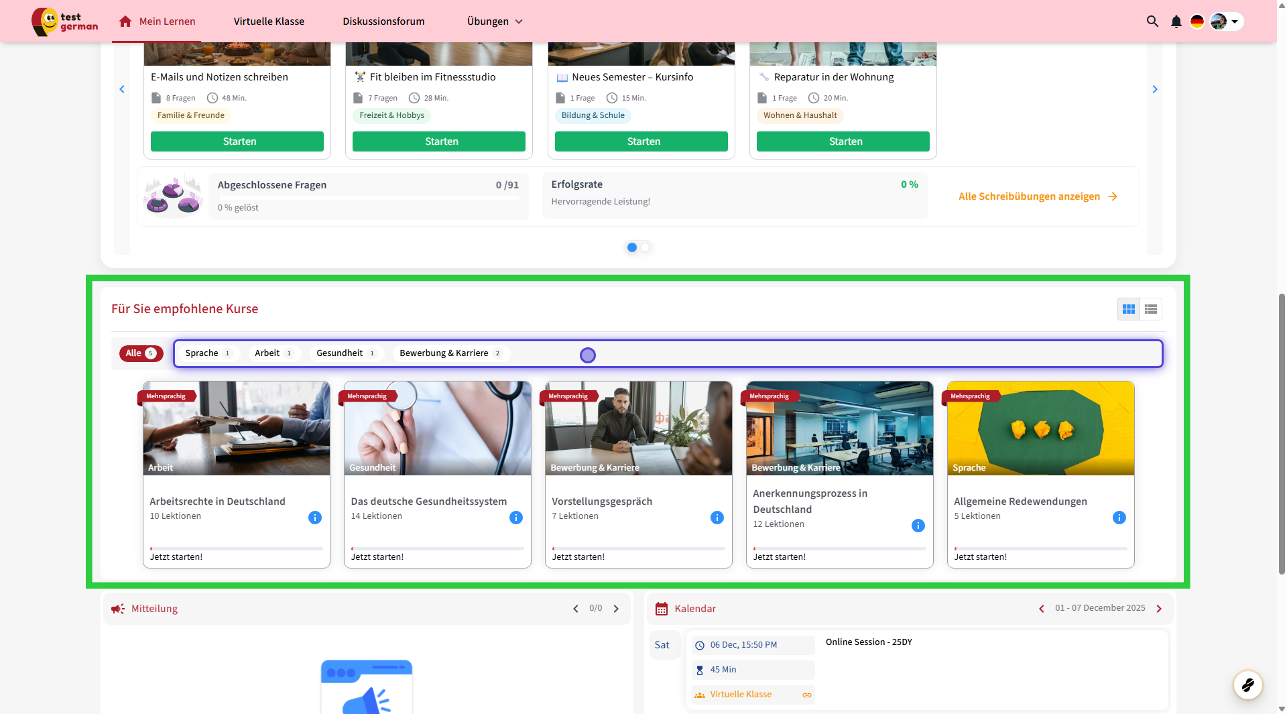1287x714 pixels.
Task: Switch courses to list view
Action: tap(1151, 309)
